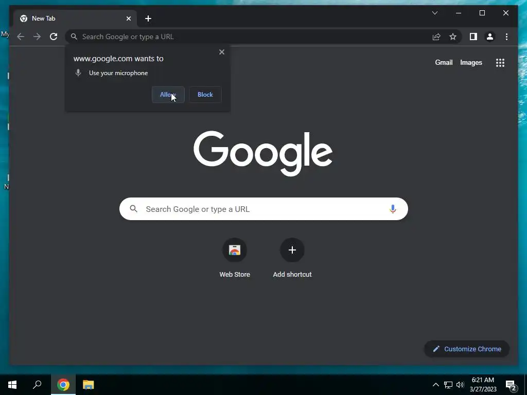
Task: Open the Google Images link
Action: [x=471, y=62]
